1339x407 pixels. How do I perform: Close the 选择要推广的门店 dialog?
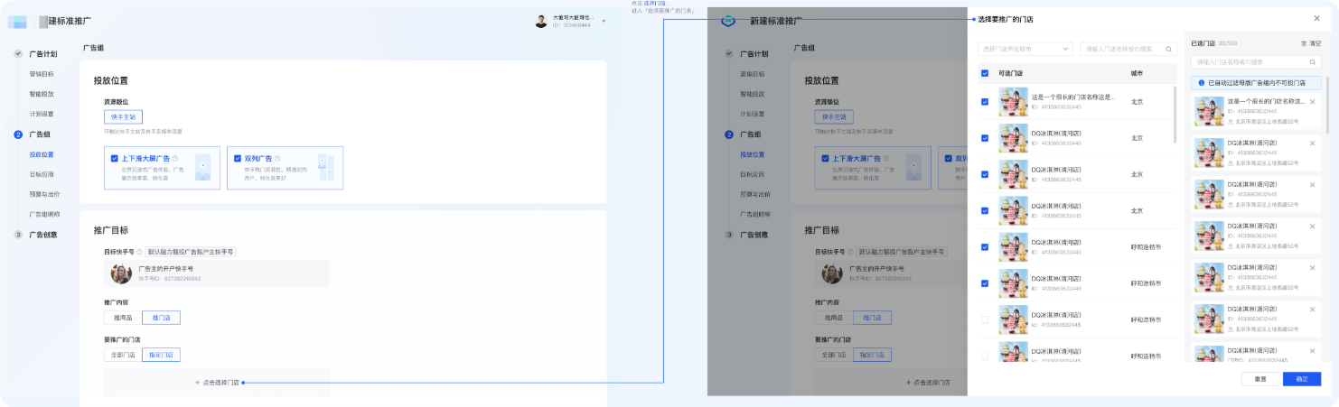pos(1316,18)
